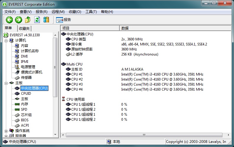This screenshot has width=234, height=147.
Task: Open the users/people toolbar icon
Action: [x=46, y=20]
